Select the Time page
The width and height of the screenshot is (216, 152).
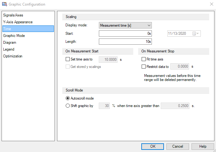click(28, 29)
